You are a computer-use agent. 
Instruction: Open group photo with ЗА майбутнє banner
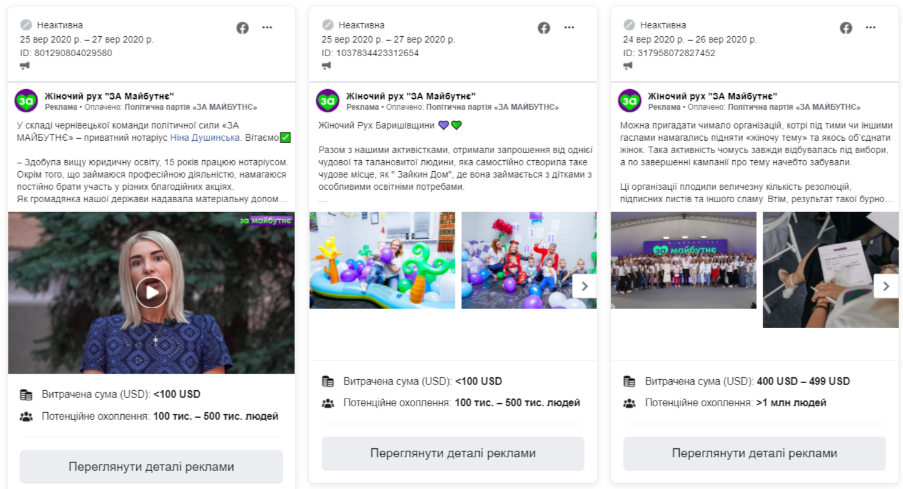coord(684,260)
